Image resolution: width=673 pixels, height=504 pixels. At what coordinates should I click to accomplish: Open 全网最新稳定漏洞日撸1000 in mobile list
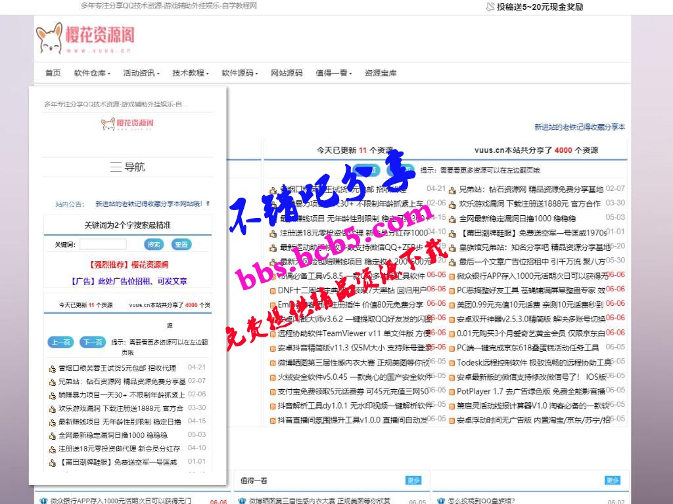pos(112,435)
